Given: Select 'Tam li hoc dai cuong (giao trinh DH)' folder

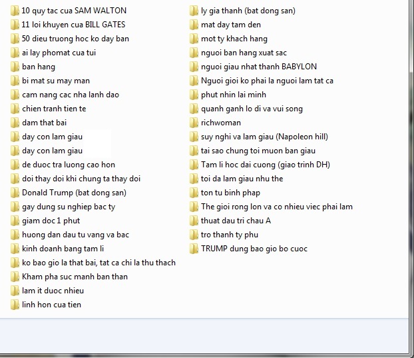Looking at the screenshot, I should click(x=265, y=165).
